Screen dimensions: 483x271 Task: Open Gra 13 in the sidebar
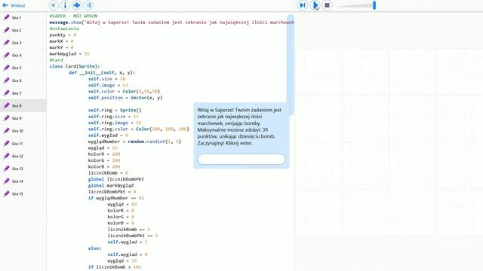23,169
